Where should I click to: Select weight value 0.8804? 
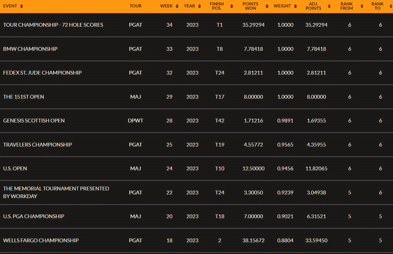[285, 240]
